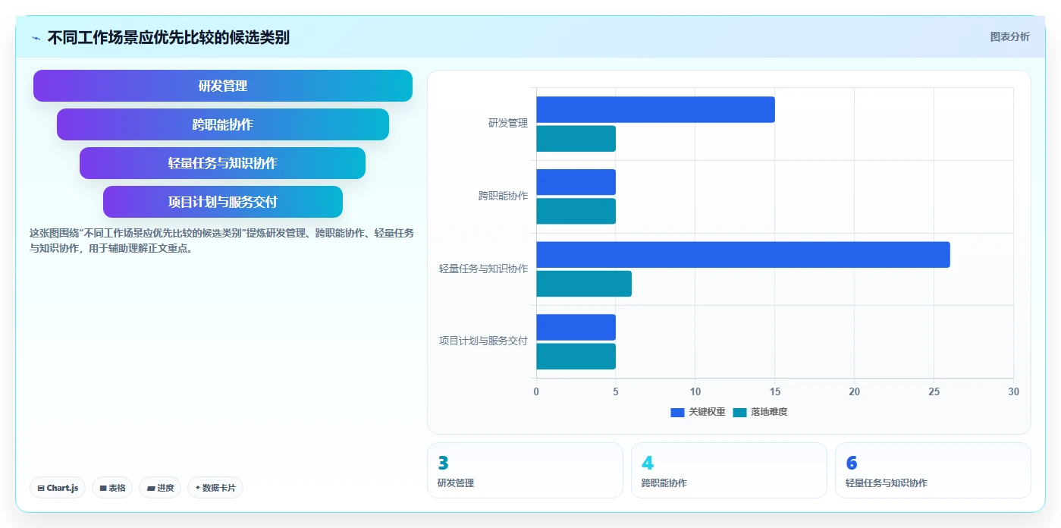
Task: Select the 研发管理 funnel stage
Action: [x=223, y=86]
